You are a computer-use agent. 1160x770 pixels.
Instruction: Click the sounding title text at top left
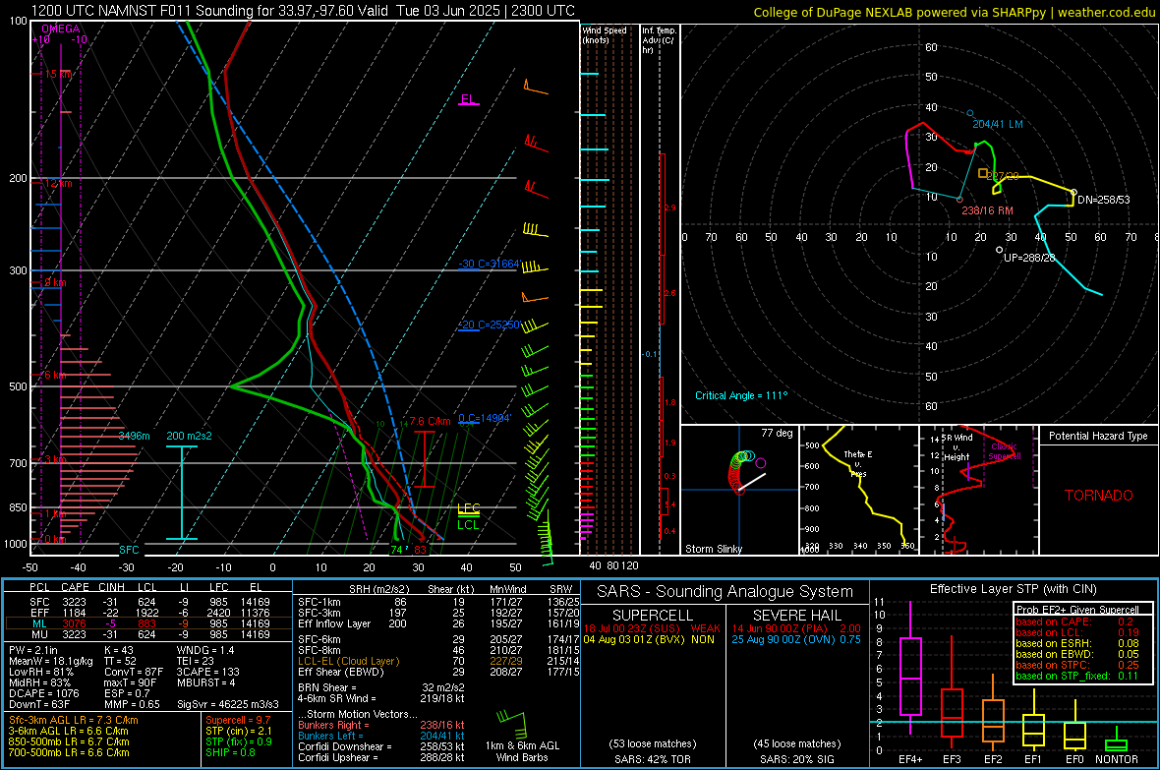click(x=303, y=11)
